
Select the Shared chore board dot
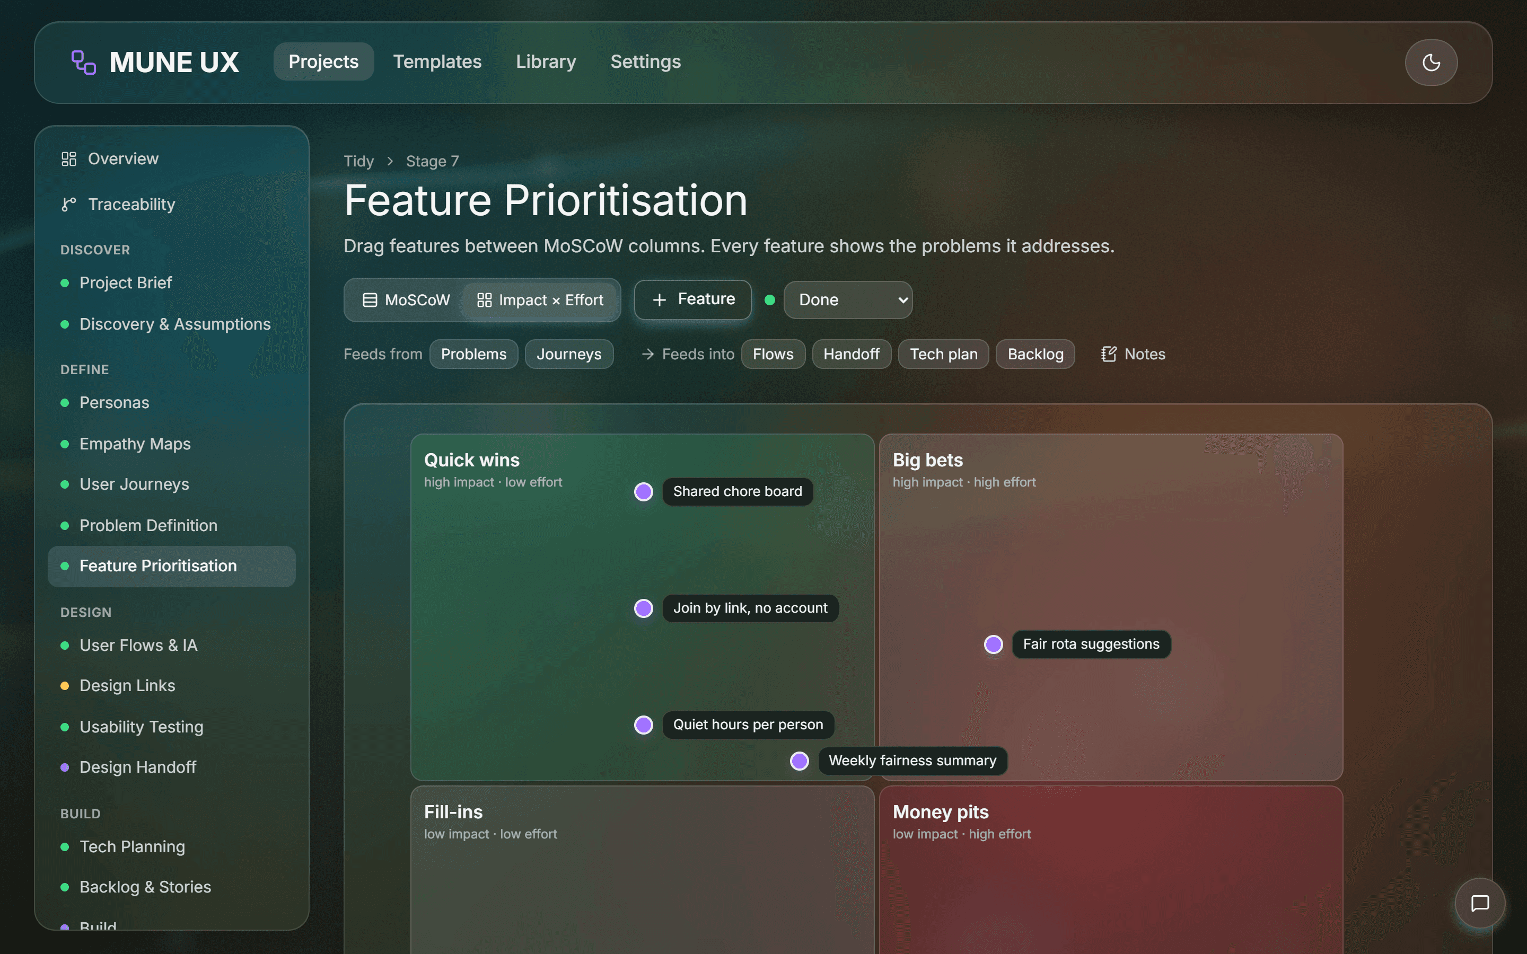pyautogui.click(x=644, y=491)
